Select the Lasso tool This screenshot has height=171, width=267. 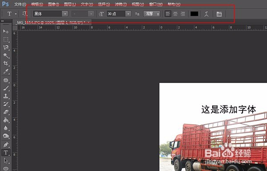click(6, 47)
